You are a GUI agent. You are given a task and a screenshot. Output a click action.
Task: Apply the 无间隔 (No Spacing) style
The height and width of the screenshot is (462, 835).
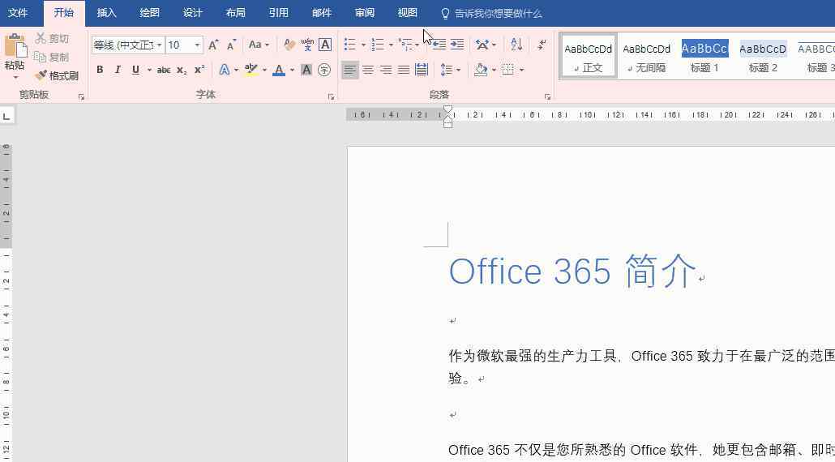coord(646,57)
